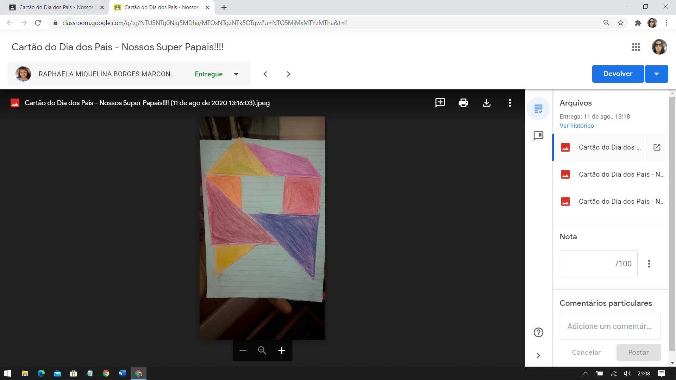676x380 pixels.
Task: Open Chrome three-dot menu
Action: pyautogui.click(x=666, y=23)
